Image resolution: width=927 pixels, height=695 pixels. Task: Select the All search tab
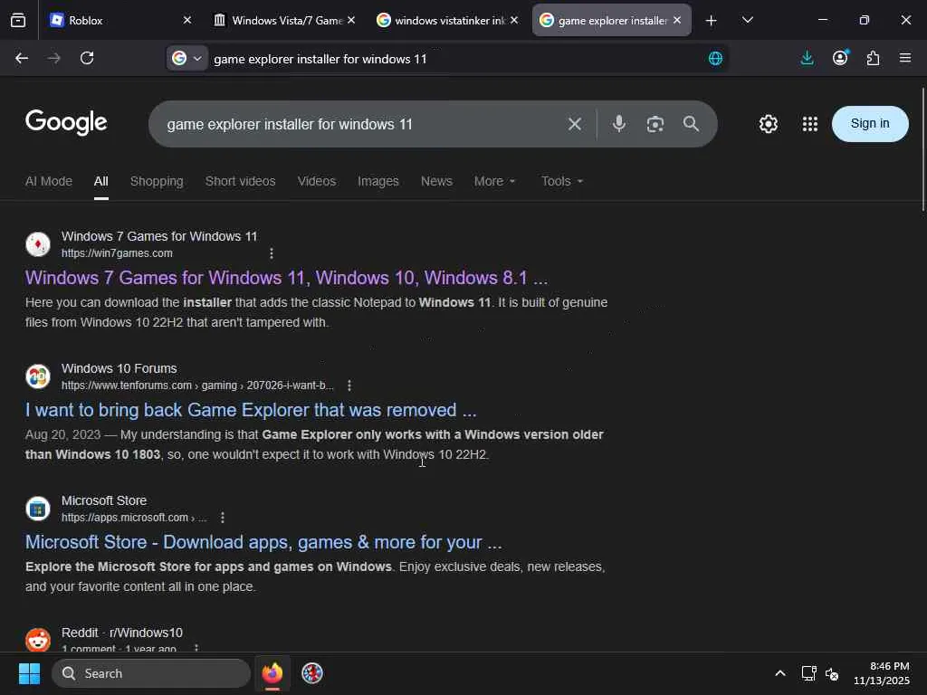tap(101, 181)
